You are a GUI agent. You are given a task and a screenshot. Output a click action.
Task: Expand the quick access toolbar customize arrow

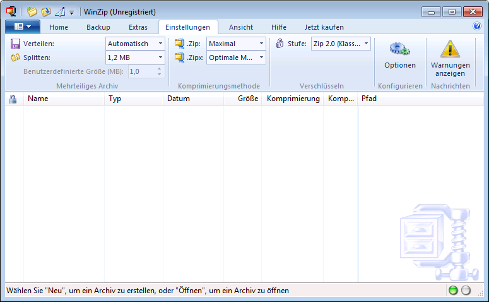click(72, 13)
